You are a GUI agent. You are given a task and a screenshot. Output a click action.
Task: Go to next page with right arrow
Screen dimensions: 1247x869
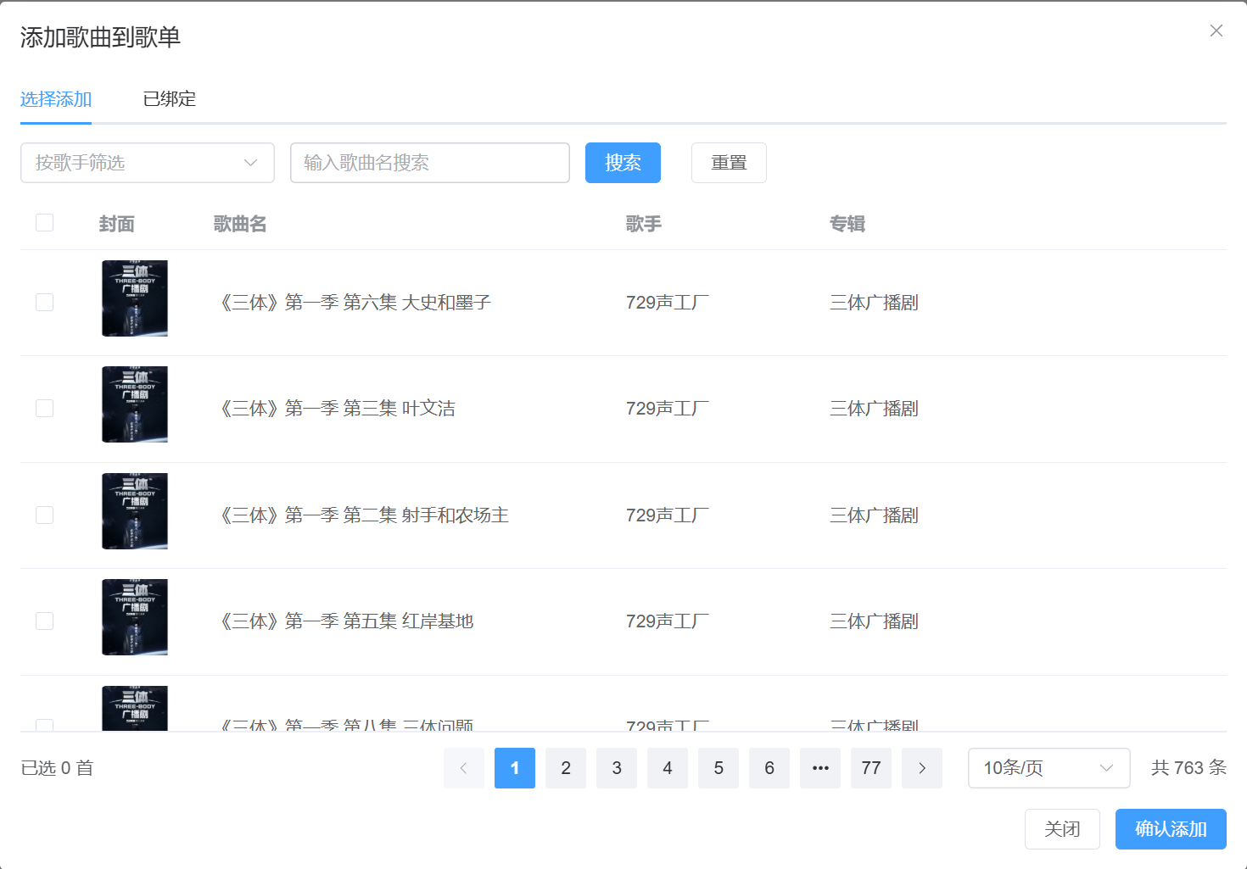click(x=921, y=768)
